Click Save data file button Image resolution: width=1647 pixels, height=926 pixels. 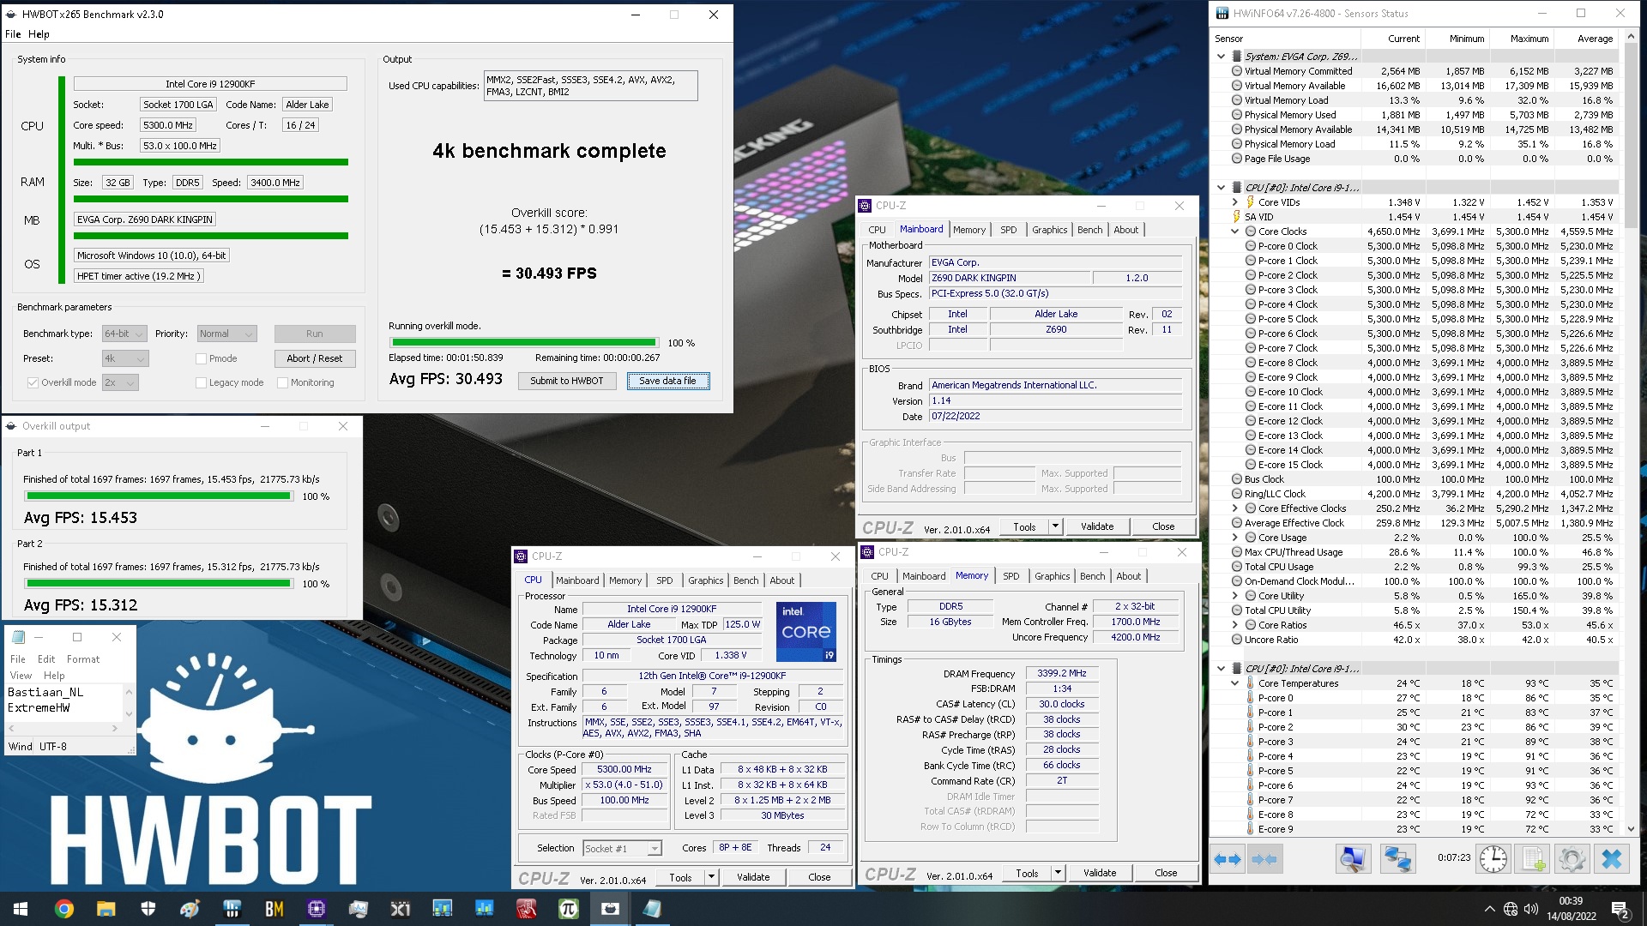668,381
